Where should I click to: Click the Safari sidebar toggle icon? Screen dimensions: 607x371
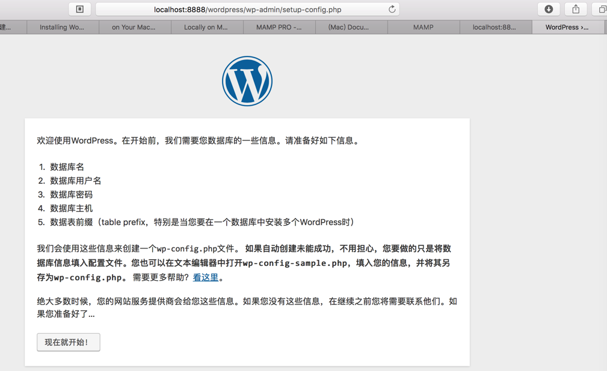point(80,9)
